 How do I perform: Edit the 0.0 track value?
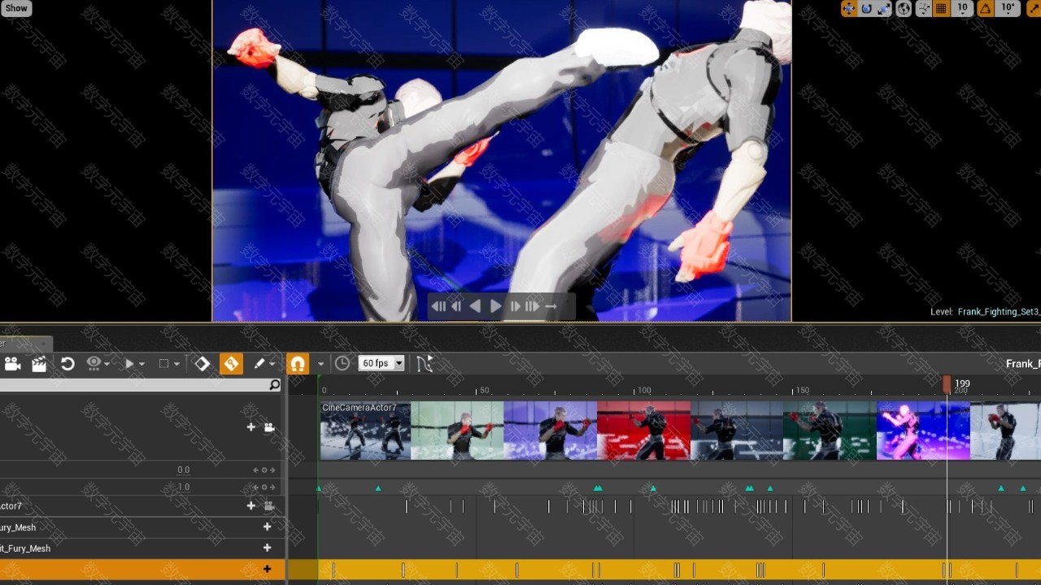183,470
